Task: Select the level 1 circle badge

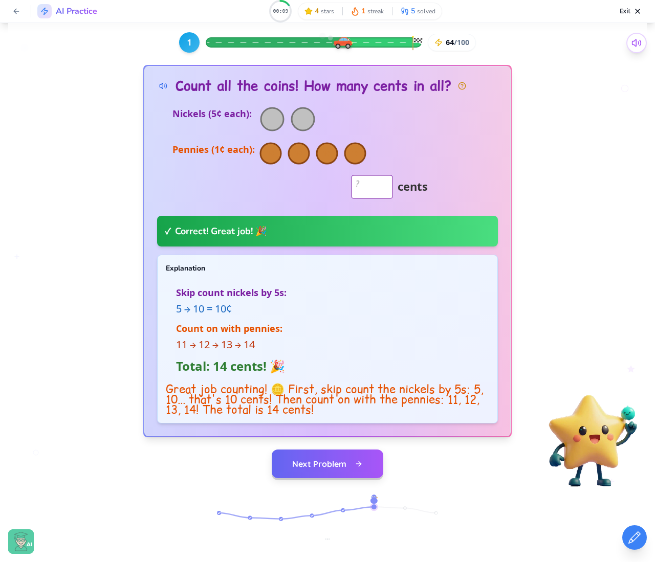Action: [189, 42]
